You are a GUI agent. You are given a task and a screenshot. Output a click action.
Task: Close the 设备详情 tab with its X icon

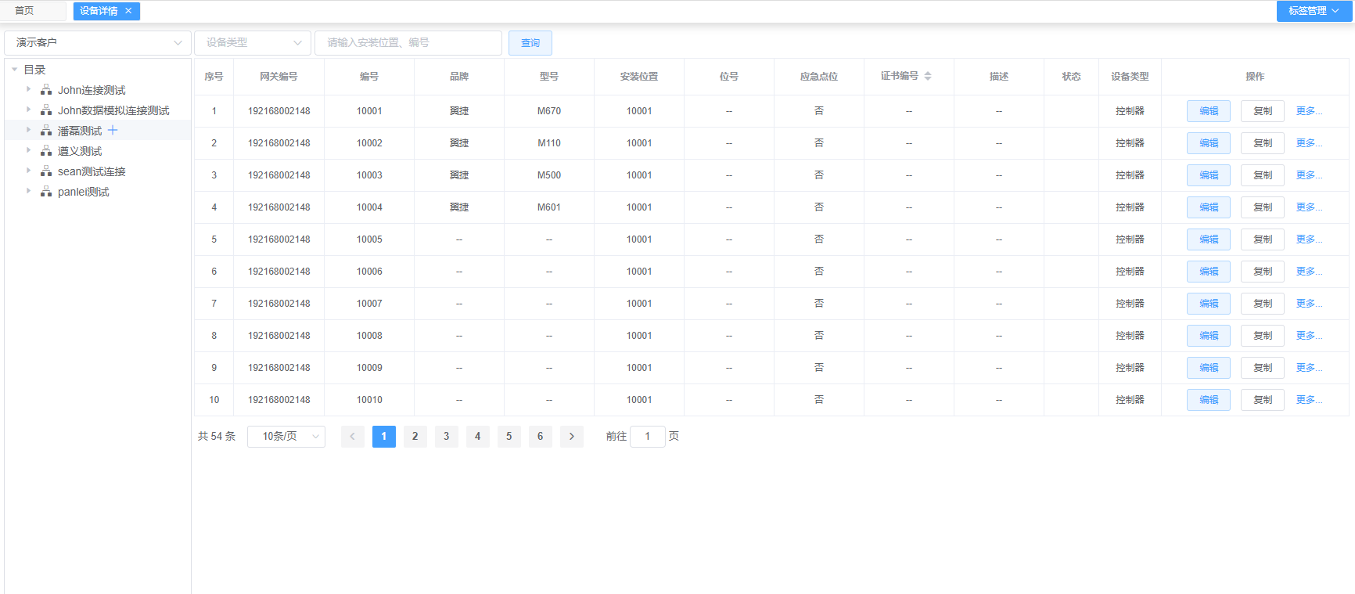tap(128, 11)
